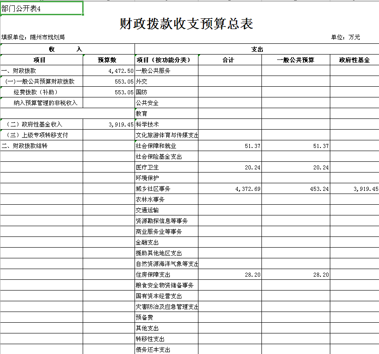Select the 一般公共预算 column header

pyautogui.click(x=296, y=60)
